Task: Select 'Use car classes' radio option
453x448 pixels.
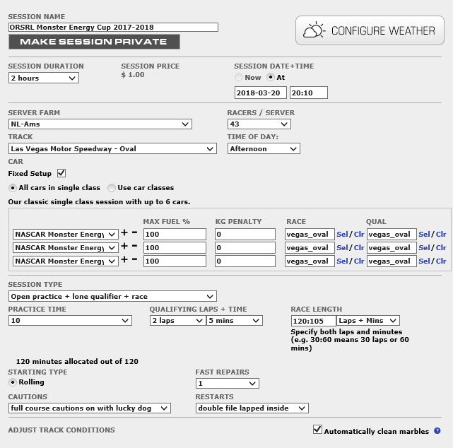Action: (112, 188)
